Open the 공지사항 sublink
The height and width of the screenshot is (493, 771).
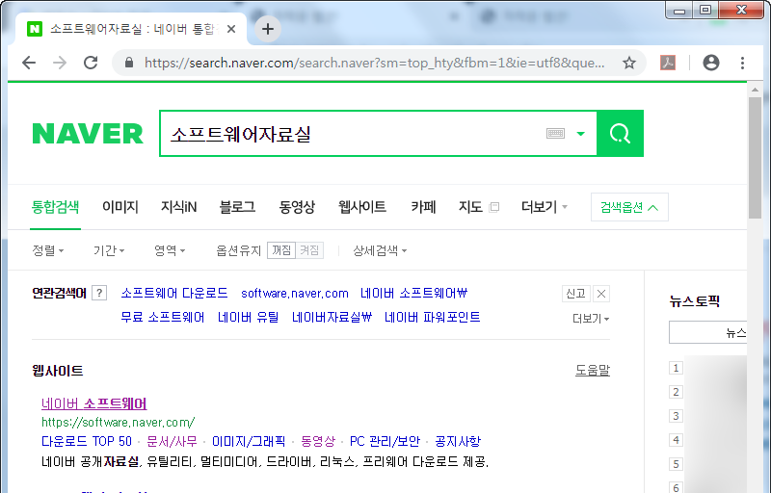click(x=458, y=441)
